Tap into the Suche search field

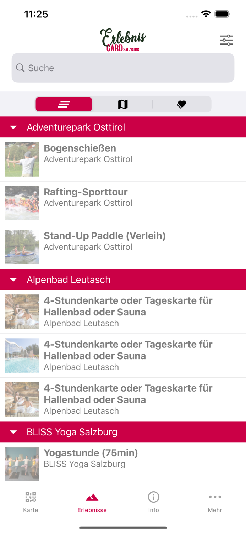(123, 68)
